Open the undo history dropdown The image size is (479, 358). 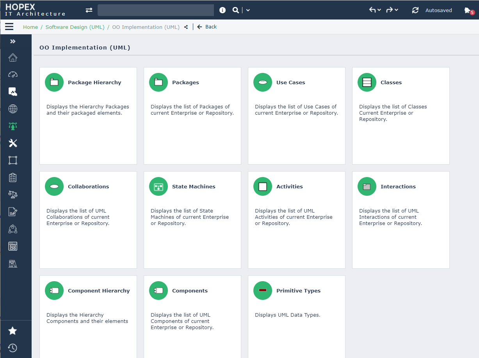[x=379, y=10]
